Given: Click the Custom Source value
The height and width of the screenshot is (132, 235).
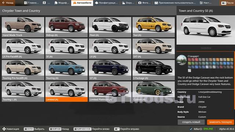Looking at the screenshot, I should pyautogui.click(x=202, y=117).
